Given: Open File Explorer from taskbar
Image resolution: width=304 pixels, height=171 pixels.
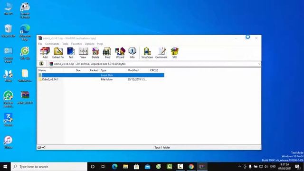Looking at the screenshot, I should tap(125, 167).
